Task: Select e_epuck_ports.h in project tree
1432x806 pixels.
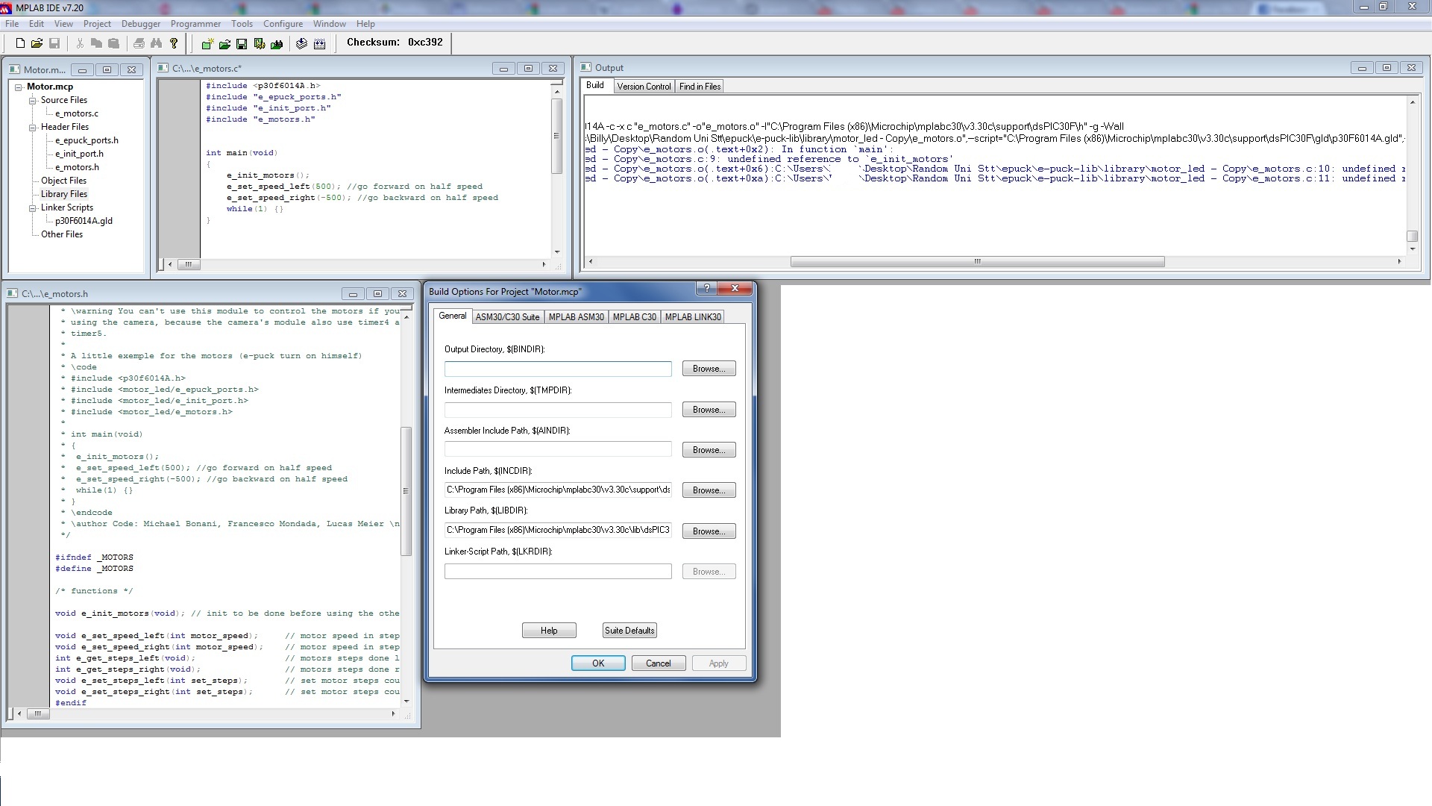Action: point(87,140)
